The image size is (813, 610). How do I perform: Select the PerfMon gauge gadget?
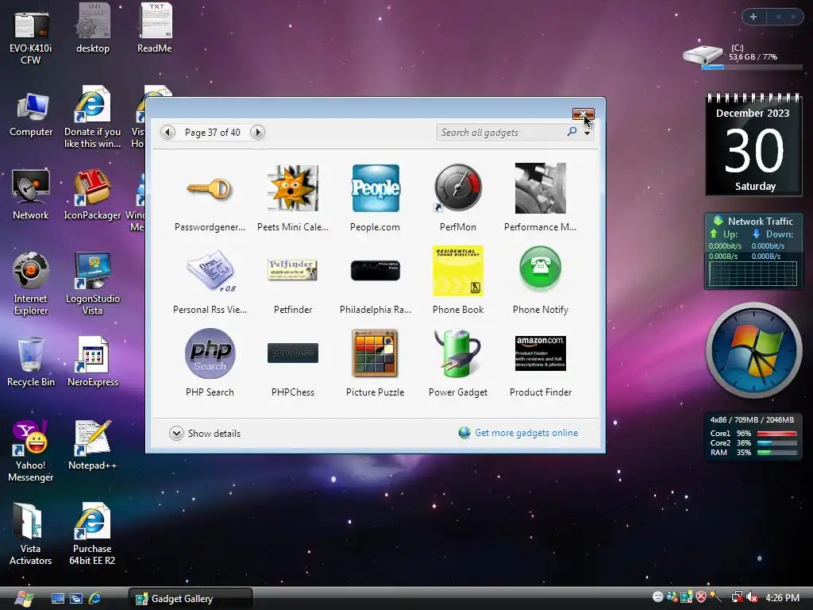[x=458, y=188]
